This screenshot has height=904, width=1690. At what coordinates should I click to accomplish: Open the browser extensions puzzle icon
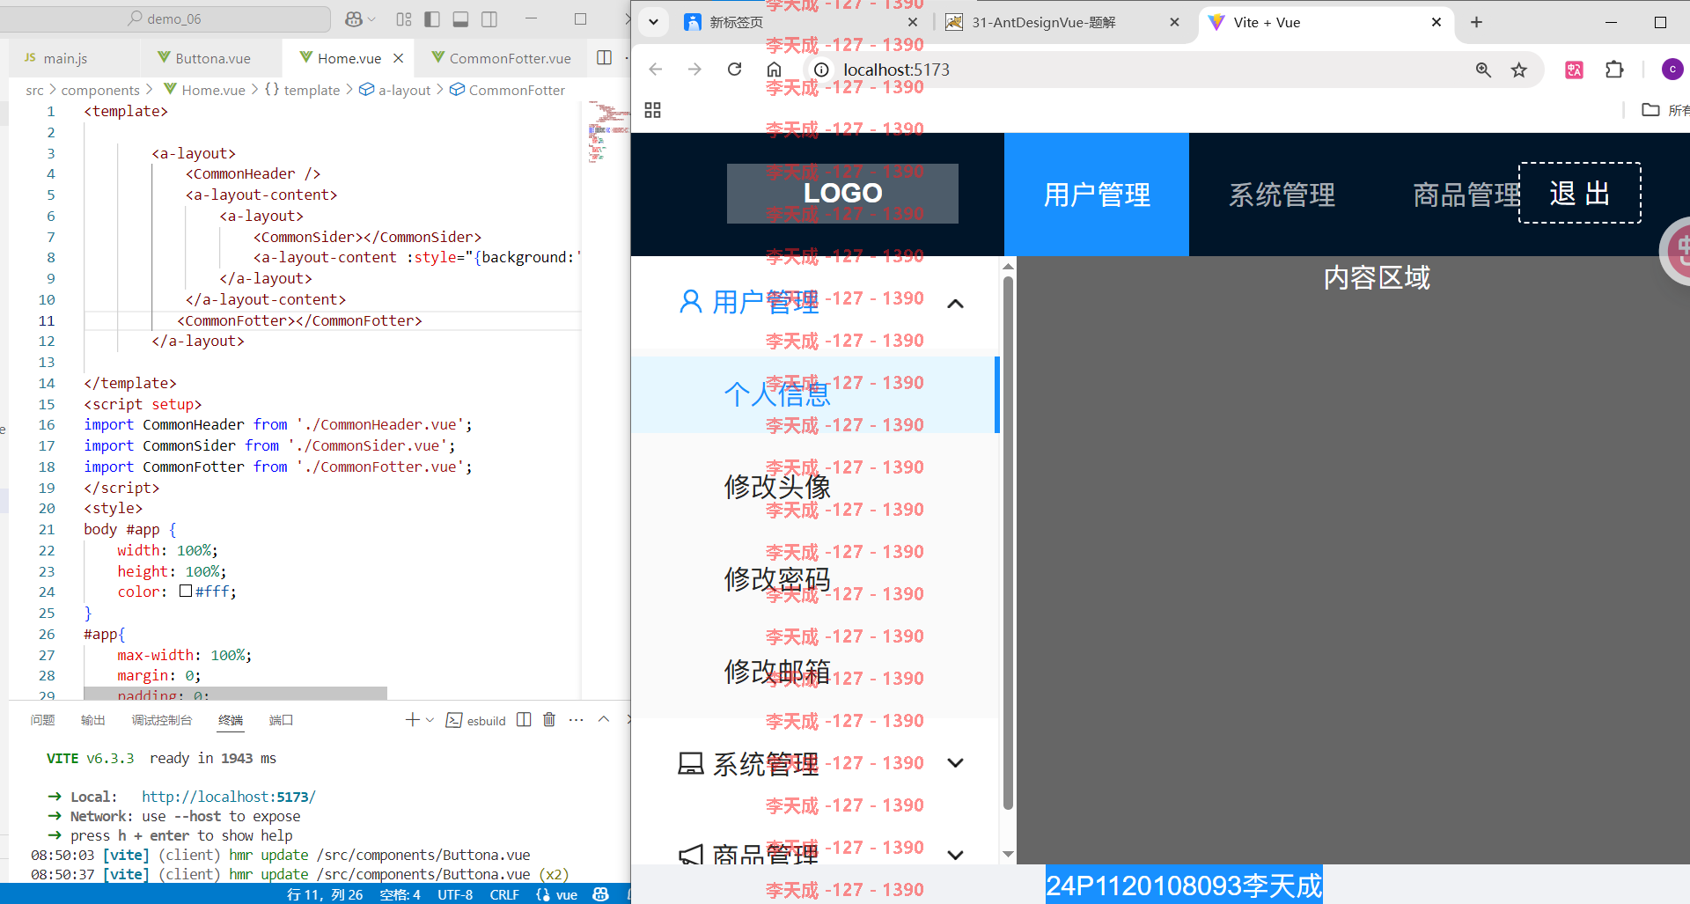[x=1614, y=70]
